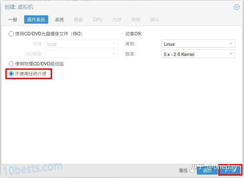Switch to the 硬盘 tab
244x178 pixels.
point(78,20)
